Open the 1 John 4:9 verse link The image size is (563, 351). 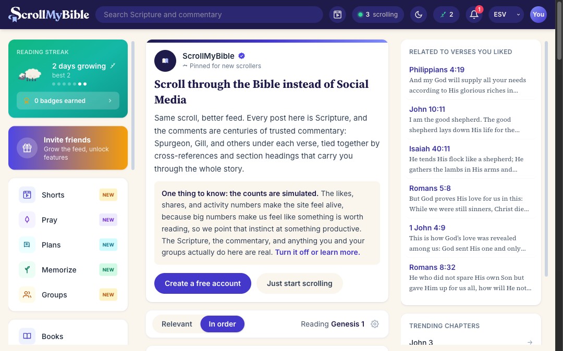coord(427,228)
